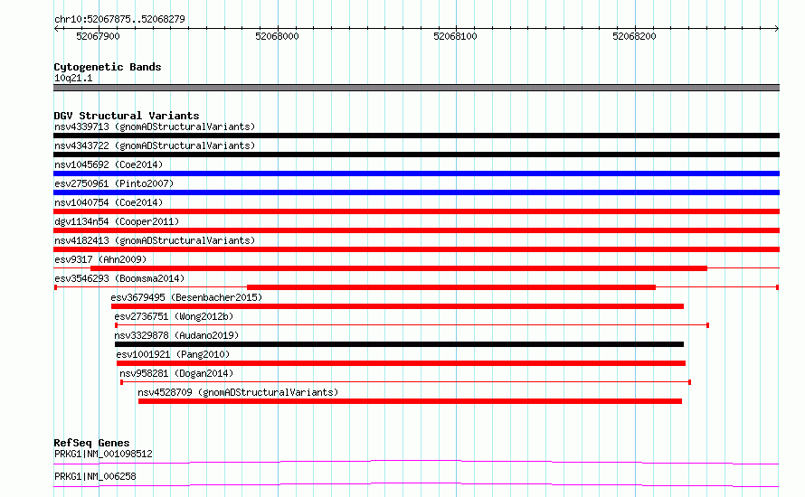Click the right arrow of the ruler

[776, 28]
